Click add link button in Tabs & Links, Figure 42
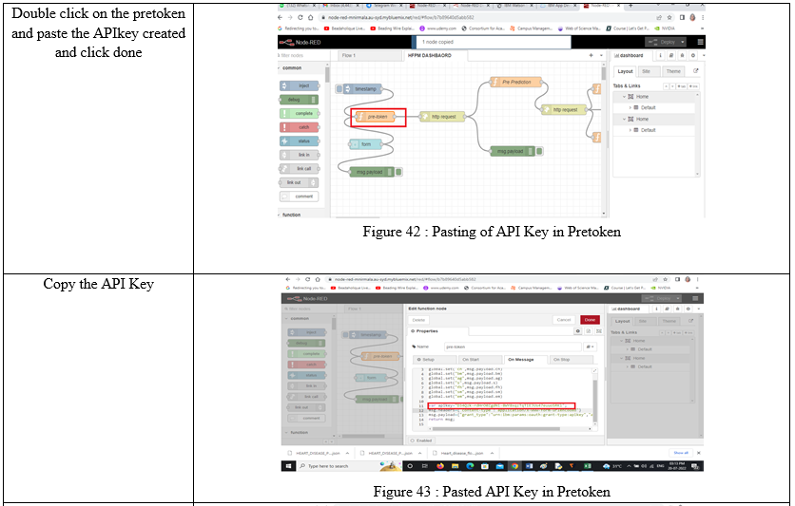This screenshot has width=795, height=506. [x=693, y=86]
